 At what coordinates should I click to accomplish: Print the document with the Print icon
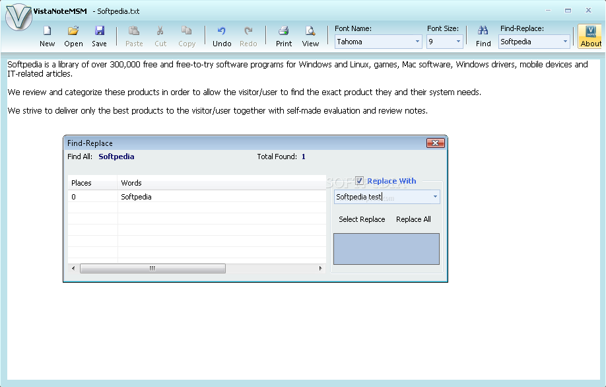(x=284, y=31)
